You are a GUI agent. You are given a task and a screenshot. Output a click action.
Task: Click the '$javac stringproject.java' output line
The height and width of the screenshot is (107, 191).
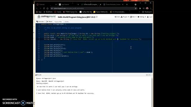pyautogui.click(x=46, y=78)
